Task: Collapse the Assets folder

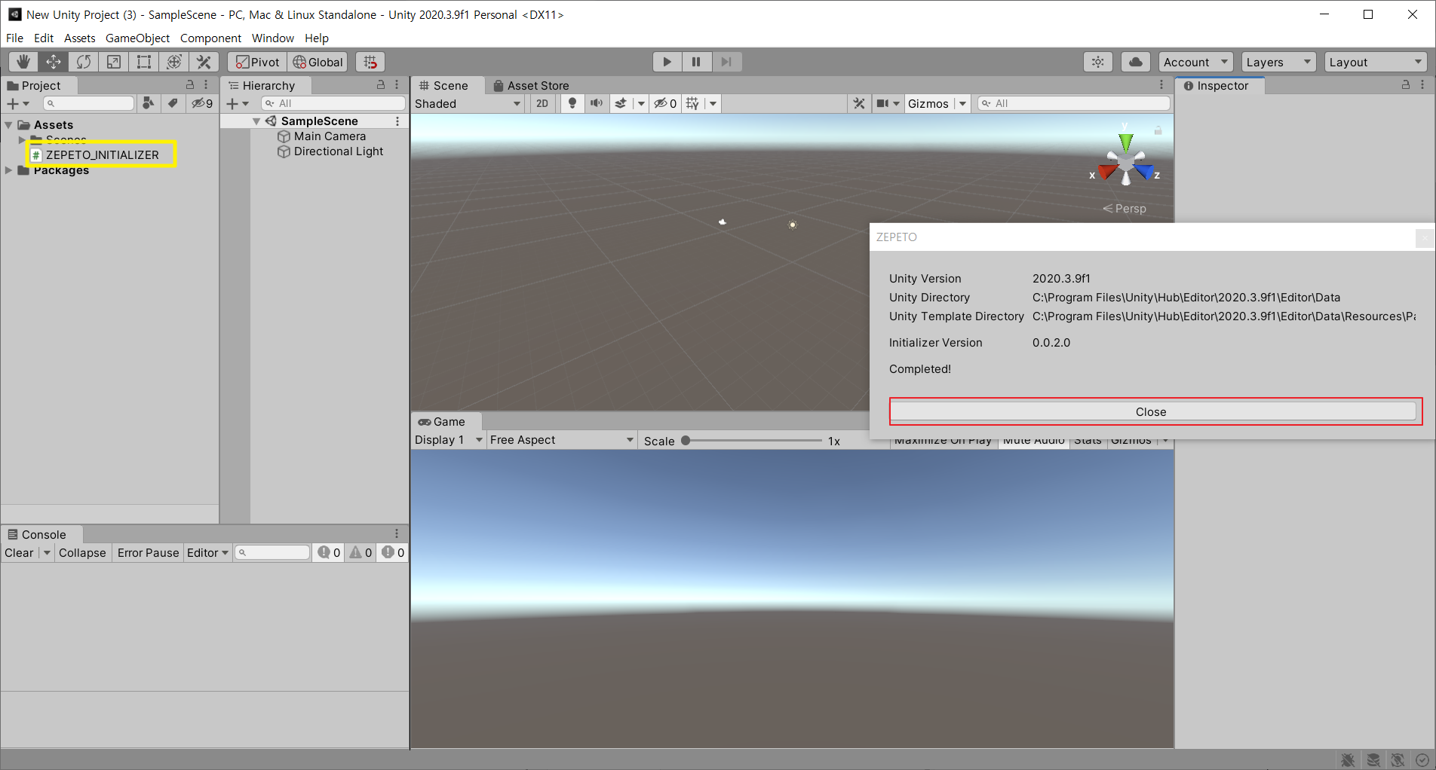Action: click(x=8, y=125)
